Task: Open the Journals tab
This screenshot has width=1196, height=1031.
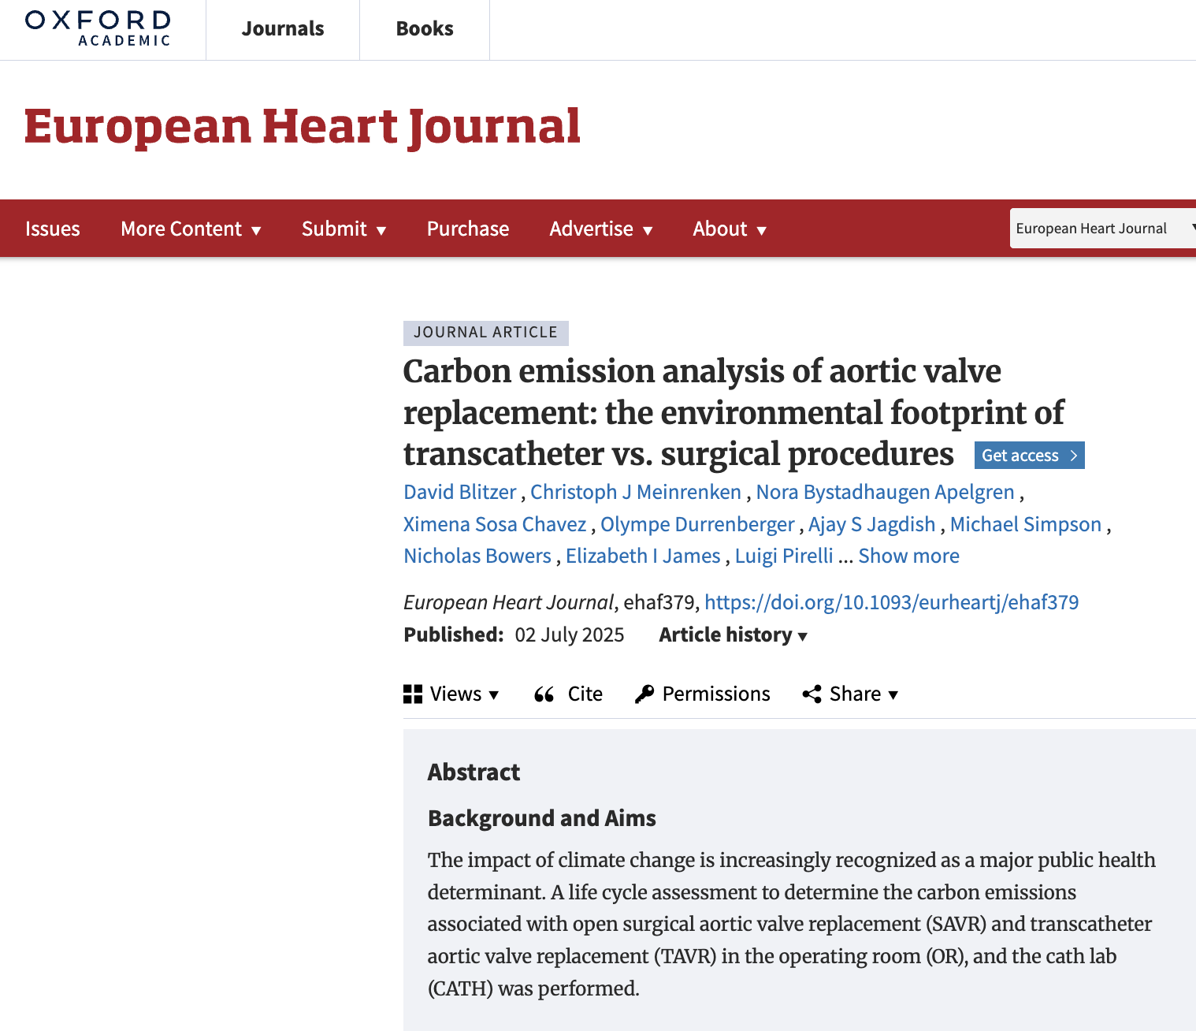Action: (x=283, y=29)
